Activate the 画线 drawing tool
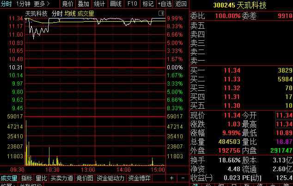Viewport: 293px width, 186px height. pyautogui.click(x=116, y=4)
